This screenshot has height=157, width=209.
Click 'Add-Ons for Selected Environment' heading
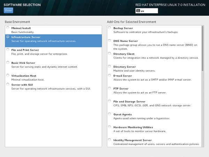point(131,22)
